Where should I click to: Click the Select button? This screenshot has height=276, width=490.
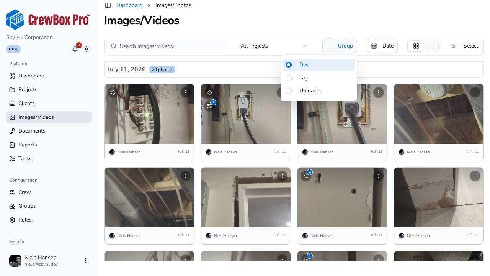coord(465,46)
